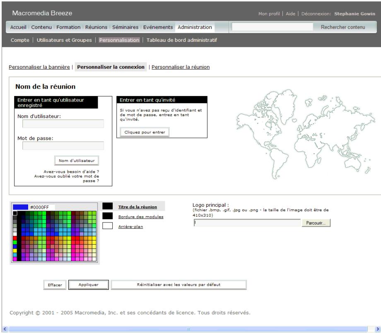Click forgotten password link
The image size is (381, 333).
point(67,179)
